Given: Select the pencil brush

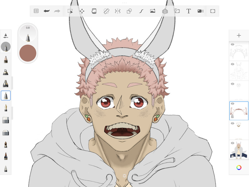Looking at the screenshot, I should (6, 60).
